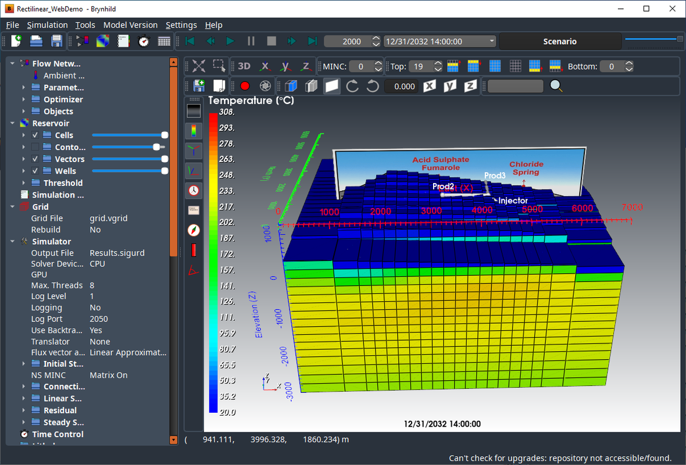Click the Top layer value field
Screen dimensions: 686x465
tap(421, 66)
